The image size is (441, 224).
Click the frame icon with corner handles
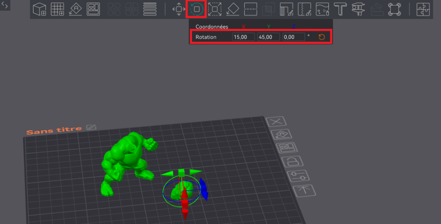click(394, 9)
